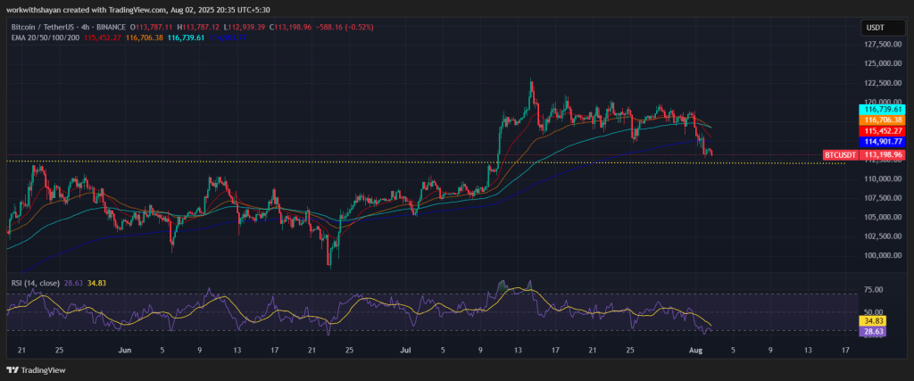Click the red 115,452.27 price axis tag

tap(881, 130)
